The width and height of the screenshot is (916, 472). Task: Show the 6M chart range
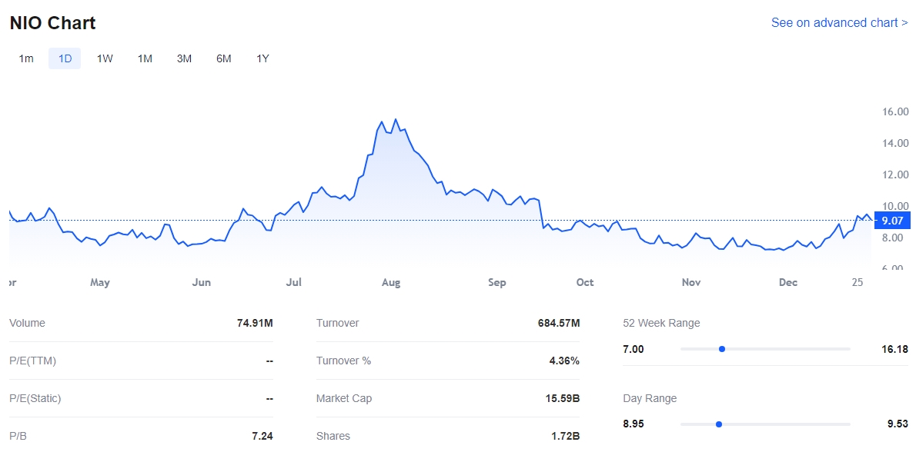(x=224, y=58)
